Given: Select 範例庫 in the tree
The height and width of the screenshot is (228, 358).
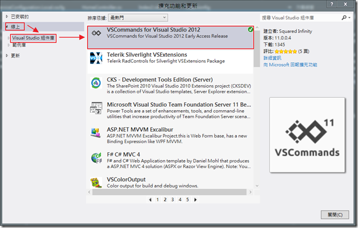Looking at the screenshot, I should click(x=19, y=45).
